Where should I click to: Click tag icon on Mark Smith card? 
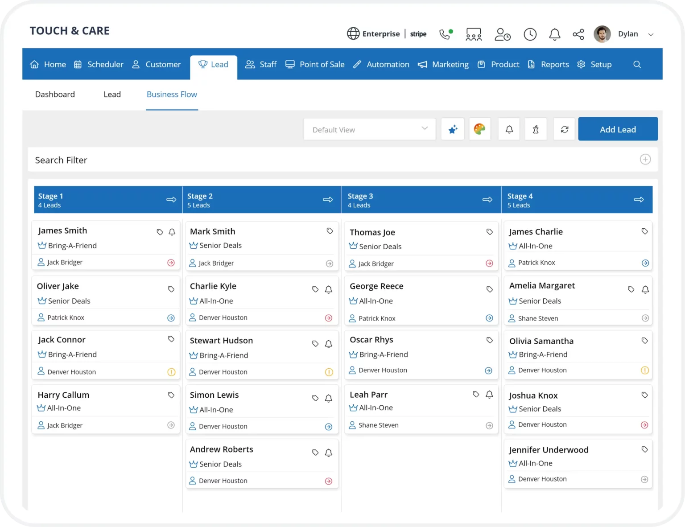click(x=330, y=231)
